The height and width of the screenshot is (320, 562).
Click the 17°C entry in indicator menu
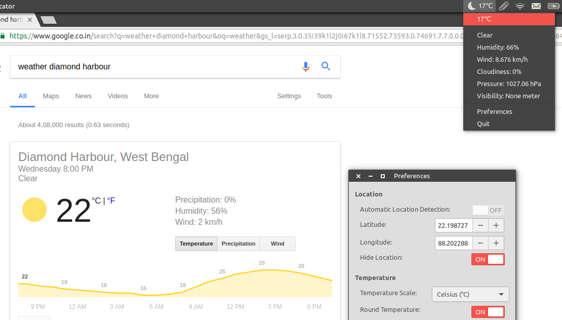[509, 19]
